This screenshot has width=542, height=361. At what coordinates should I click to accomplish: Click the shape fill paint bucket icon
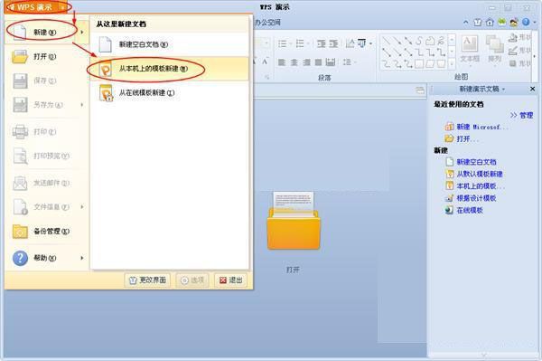[513, 37]
